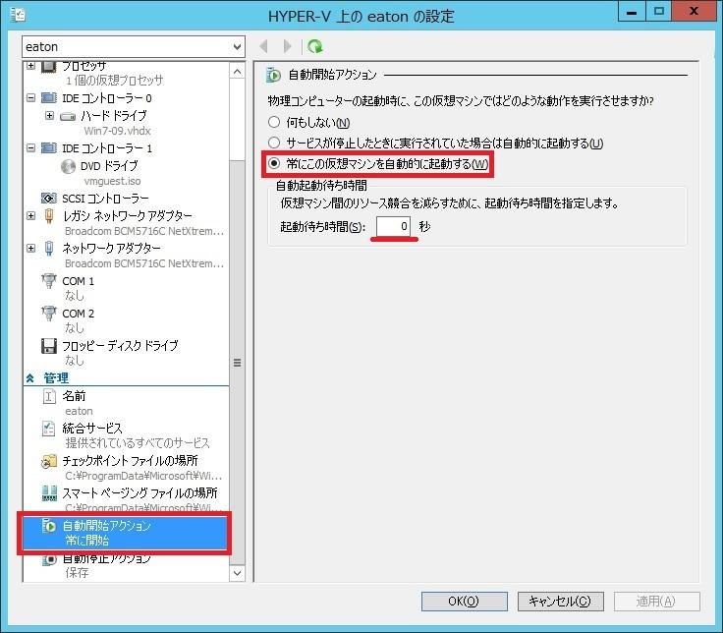Click the ネットワーク アダプター icon

49,249
